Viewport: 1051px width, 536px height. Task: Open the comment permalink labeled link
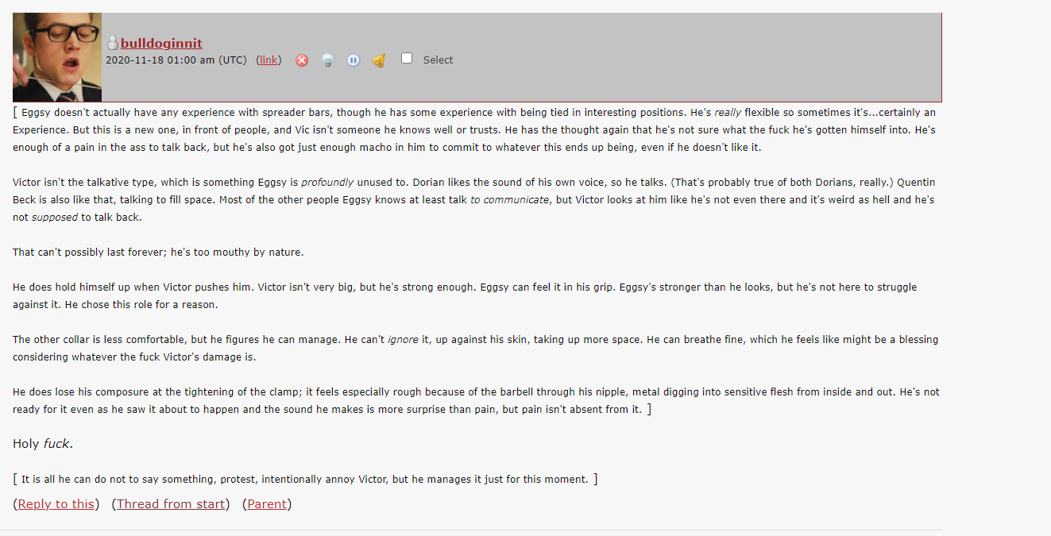tap(269, 60)
